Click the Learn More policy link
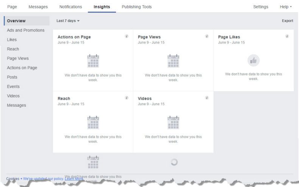This screenshot has height=187, width=299. click(74, 179)
